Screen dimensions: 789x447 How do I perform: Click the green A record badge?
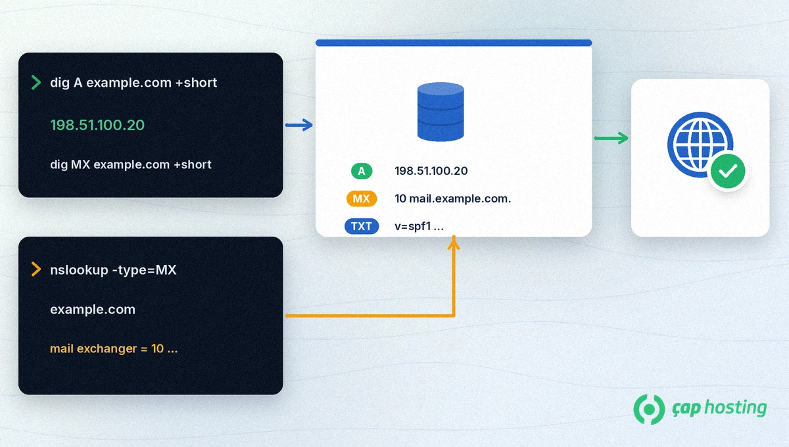click(361, 171)
